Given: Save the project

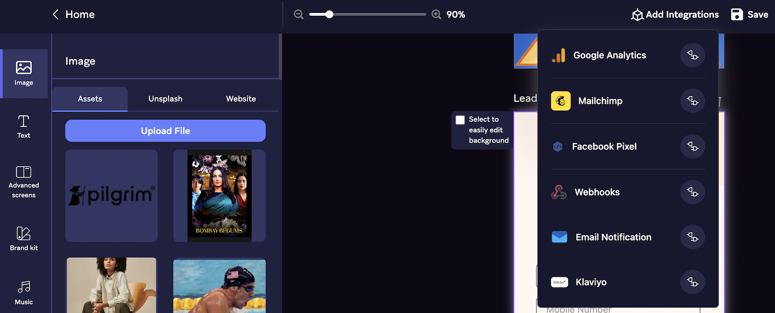Looking at the screenshot, I should click(749, 15).
